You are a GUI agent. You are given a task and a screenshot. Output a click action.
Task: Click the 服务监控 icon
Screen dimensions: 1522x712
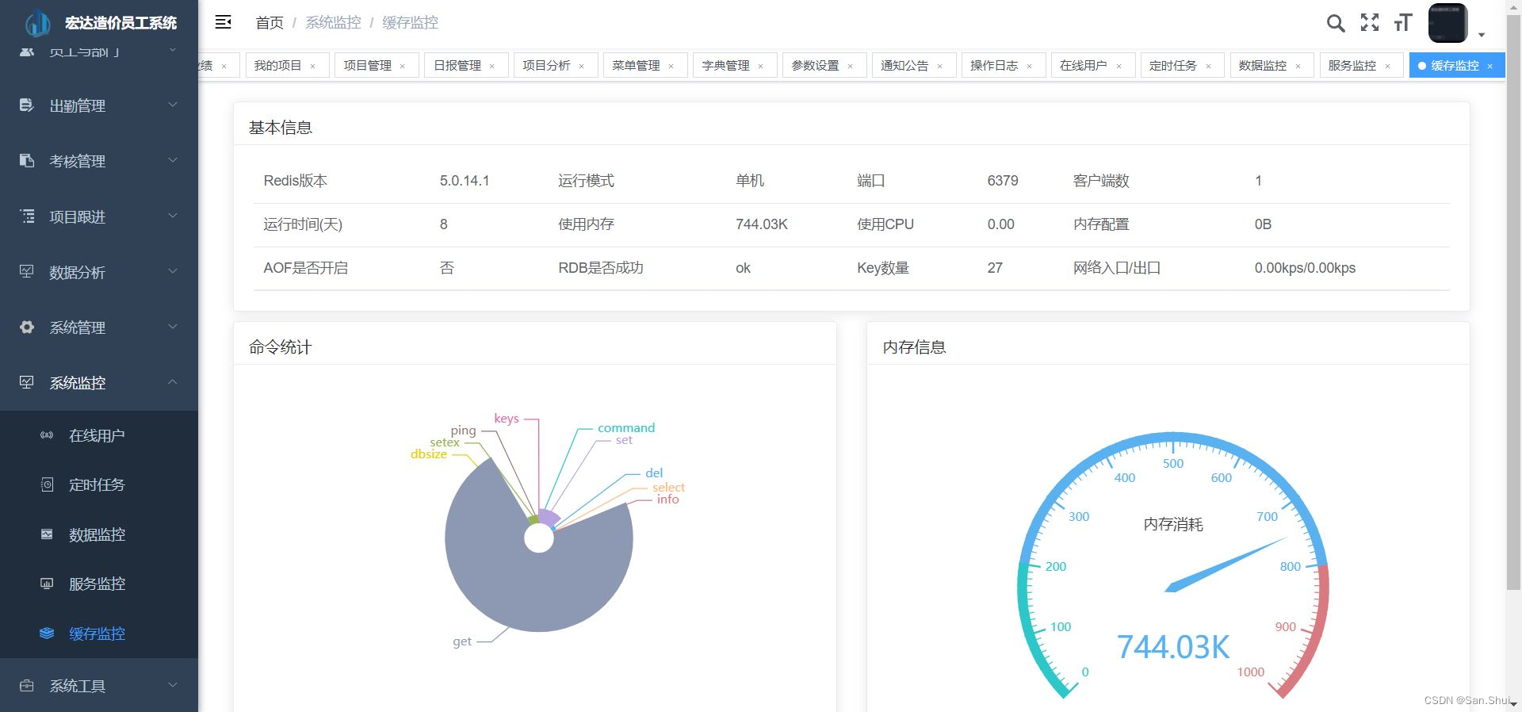(47, 584)
